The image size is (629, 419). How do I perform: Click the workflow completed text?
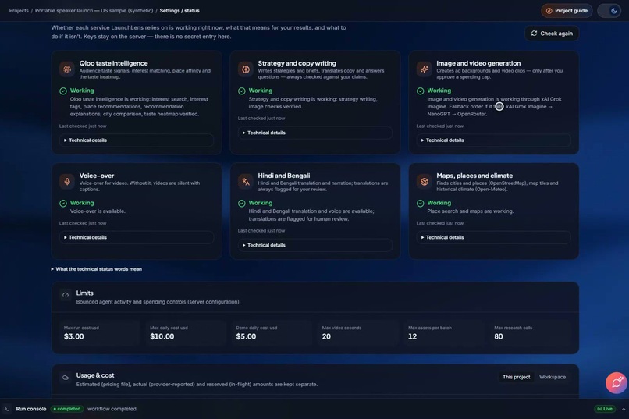(112, 409)
